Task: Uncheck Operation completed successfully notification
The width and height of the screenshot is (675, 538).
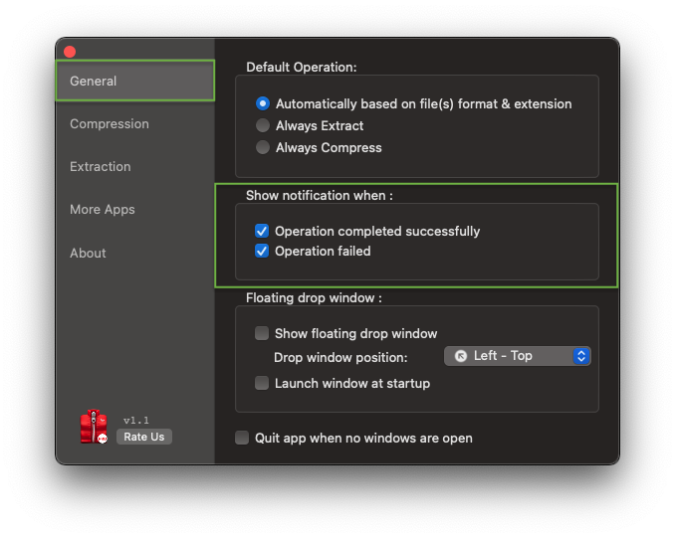Action: [262, 231]
